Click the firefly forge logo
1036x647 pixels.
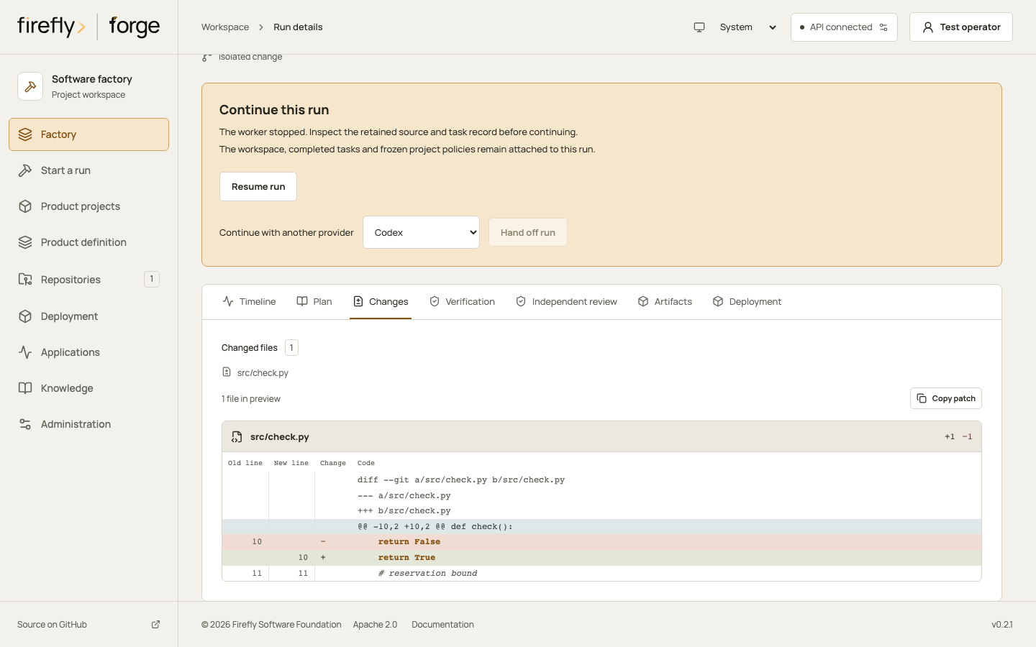[x=88, y=27]
